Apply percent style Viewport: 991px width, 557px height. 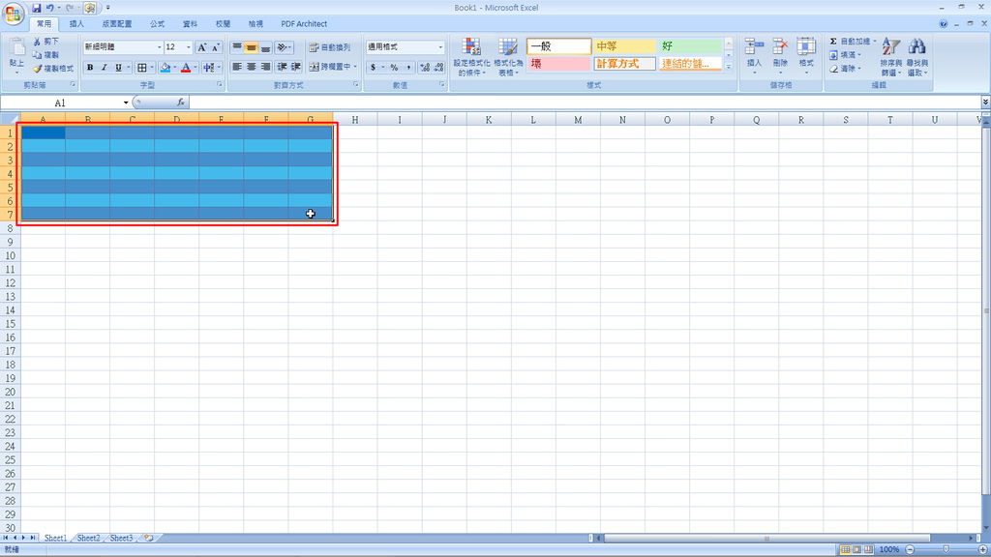click(x=395, y=67)
